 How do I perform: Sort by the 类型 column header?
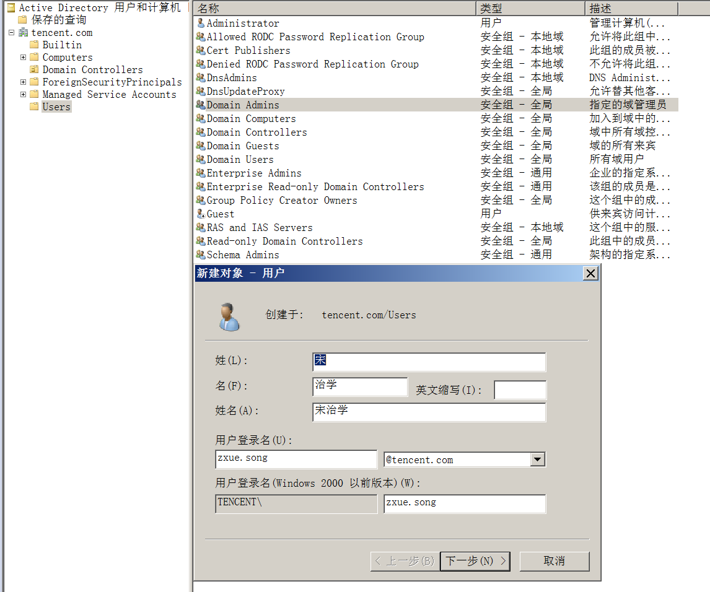pos(531,8)
